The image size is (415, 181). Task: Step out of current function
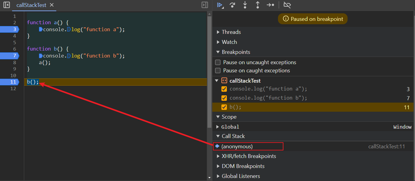point(258,5)
